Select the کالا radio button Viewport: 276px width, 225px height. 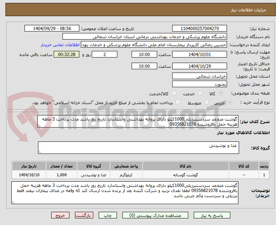pos(221,93)
